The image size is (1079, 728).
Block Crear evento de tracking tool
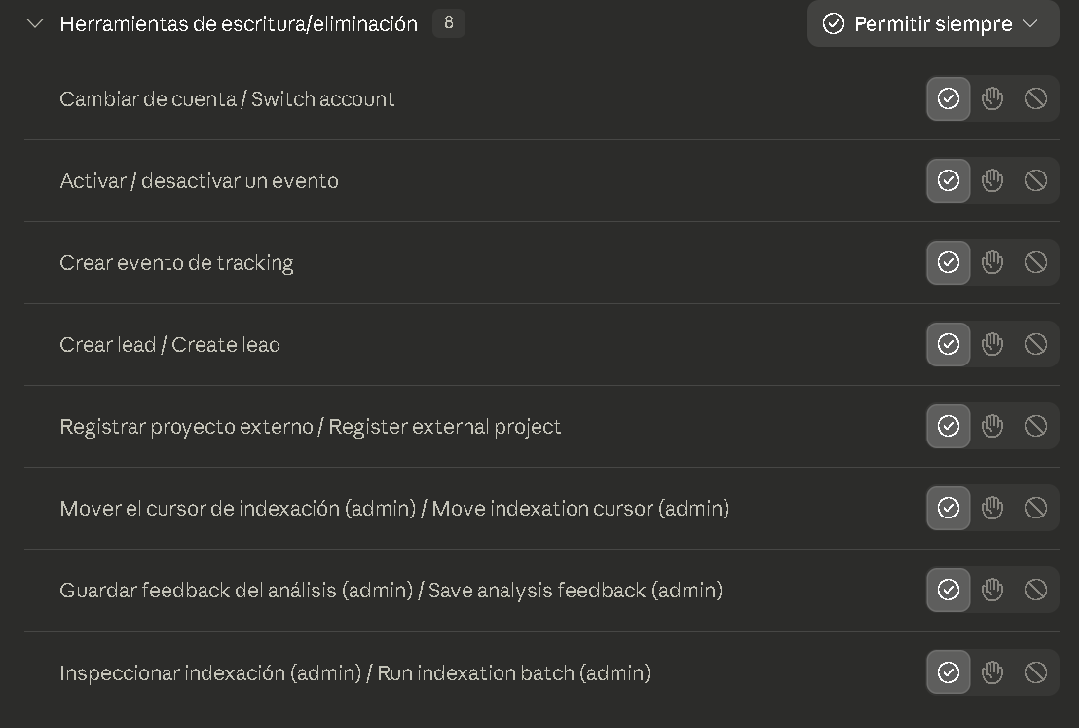[1035, 262]
